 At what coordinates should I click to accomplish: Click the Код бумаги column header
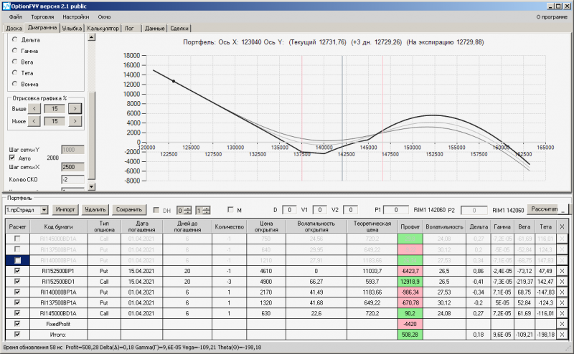(x=58, y=226)
